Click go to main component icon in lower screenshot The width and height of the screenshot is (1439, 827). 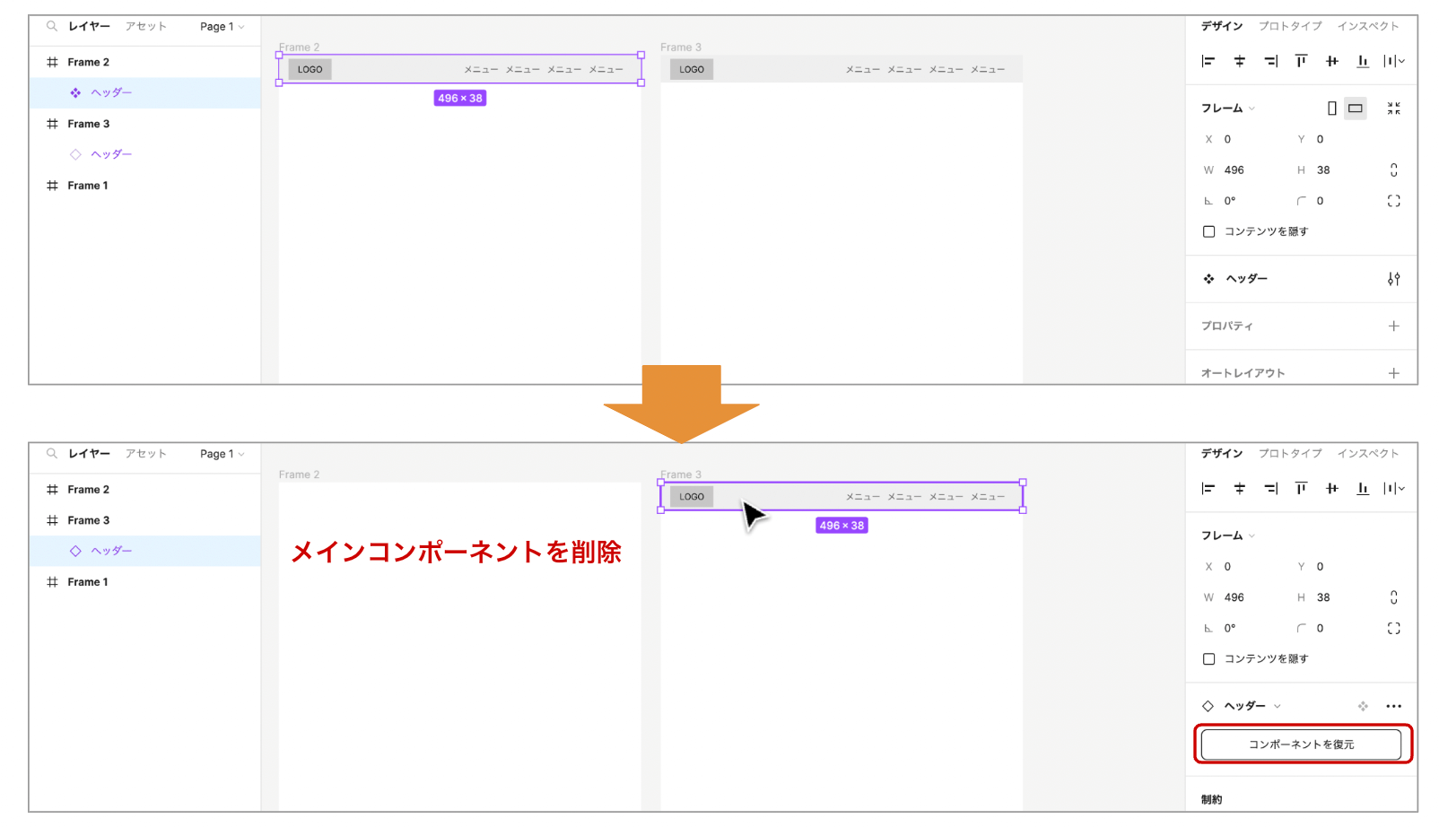1363,707
